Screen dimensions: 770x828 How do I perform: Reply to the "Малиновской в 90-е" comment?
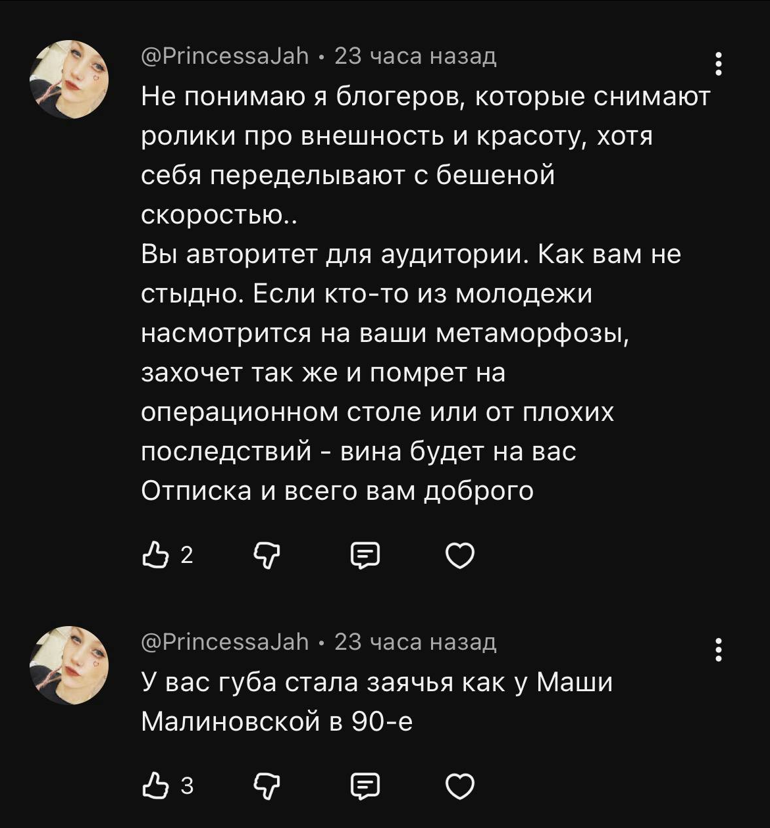[x=365, y=786]
